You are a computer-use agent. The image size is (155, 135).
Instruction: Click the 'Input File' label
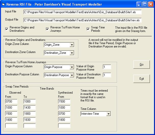tap(11, 11)
